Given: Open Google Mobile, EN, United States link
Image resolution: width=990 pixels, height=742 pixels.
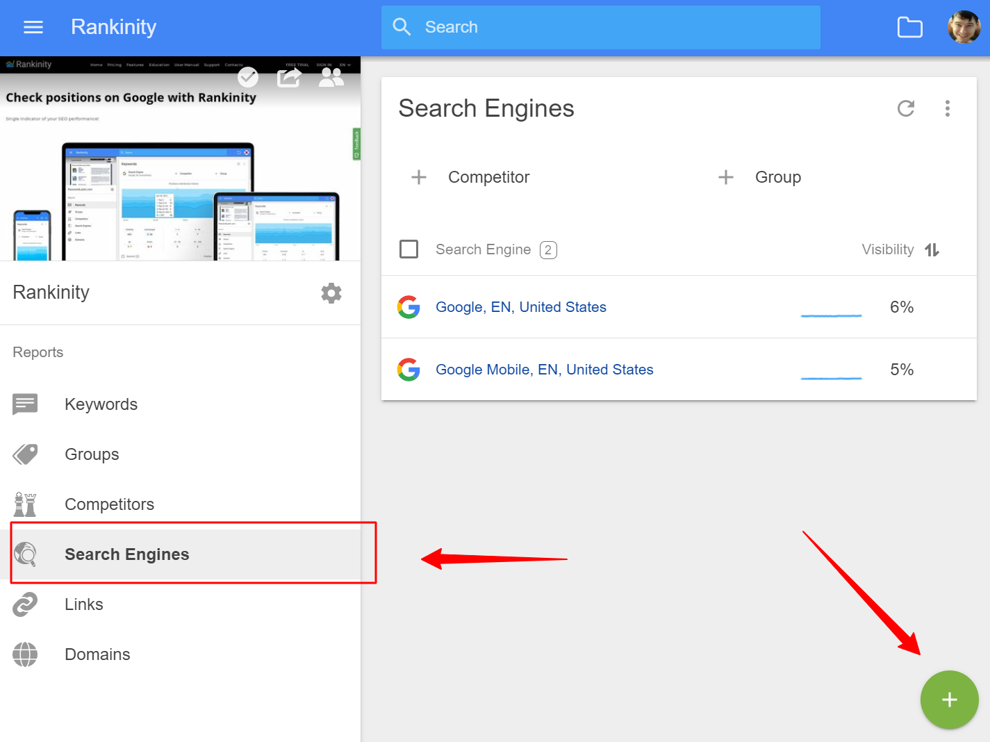Looking at the screenshot, I should pos(545,370).
